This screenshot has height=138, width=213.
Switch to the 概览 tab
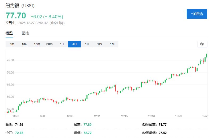9,33
